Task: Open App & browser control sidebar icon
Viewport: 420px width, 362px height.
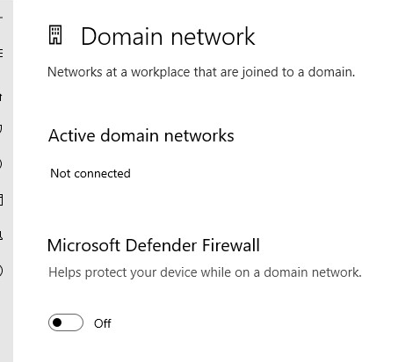Action: [2, 200]
